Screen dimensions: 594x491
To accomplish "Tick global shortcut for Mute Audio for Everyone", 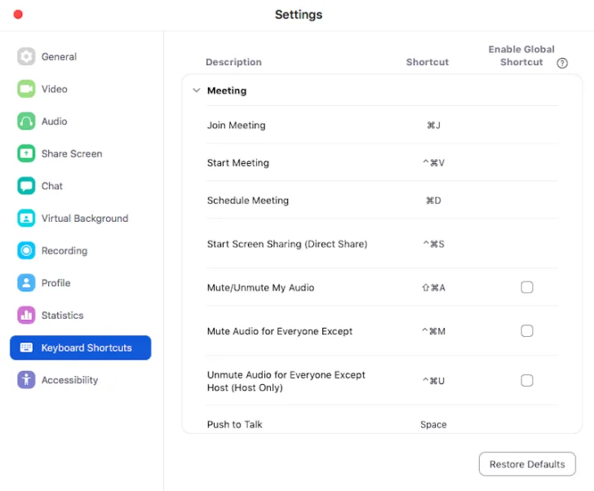I will click(x=527, y=331).
